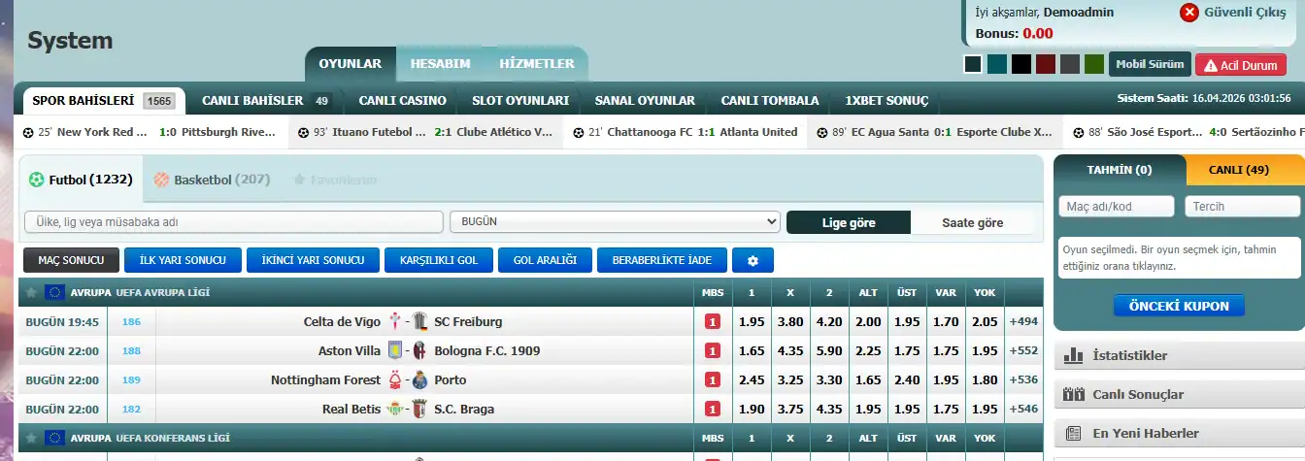Image resolution: width=1305 pixels, height=461 pixels.
Task: Click the S.C. Braga club crest
Action: pos(420,409)
